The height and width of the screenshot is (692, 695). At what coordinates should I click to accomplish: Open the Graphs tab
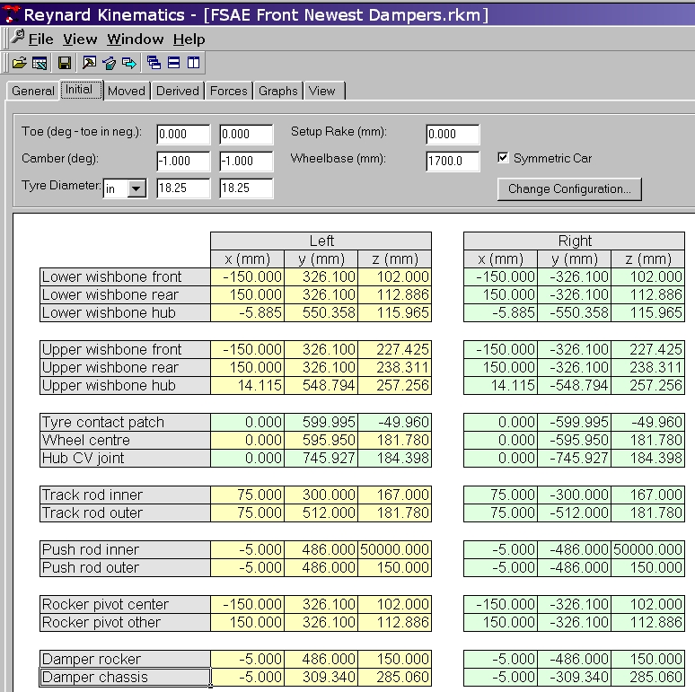pos(278,91)
